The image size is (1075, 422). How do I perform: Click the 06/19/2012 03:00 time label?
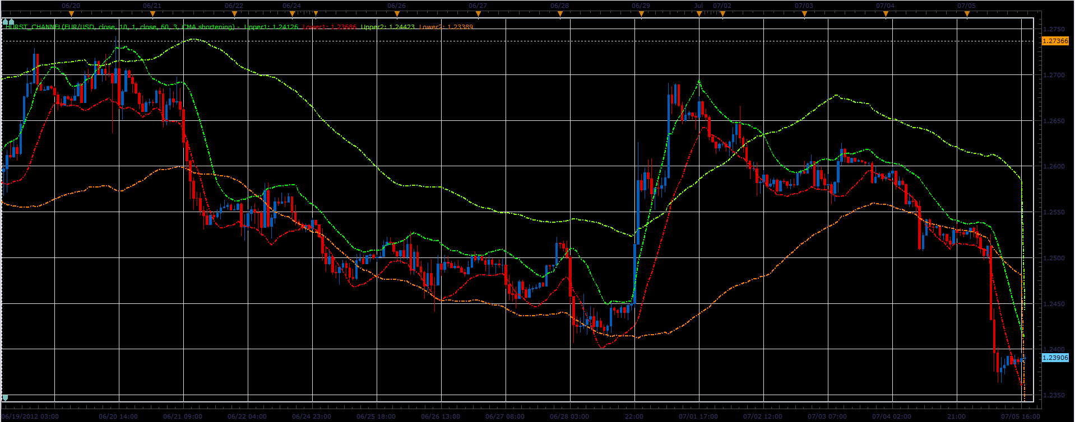tap(31, 416)
